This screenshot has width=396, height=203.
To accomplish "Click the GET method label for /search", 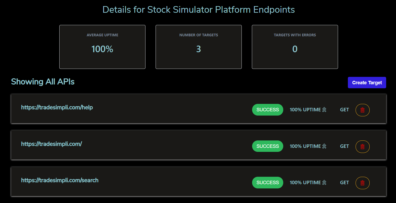I will 344,183.
